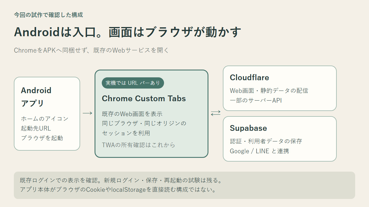This screenshot has width=369, height=207.
Task: Select the line 一部のサーバーAPI
Action: tap(256, 100)
